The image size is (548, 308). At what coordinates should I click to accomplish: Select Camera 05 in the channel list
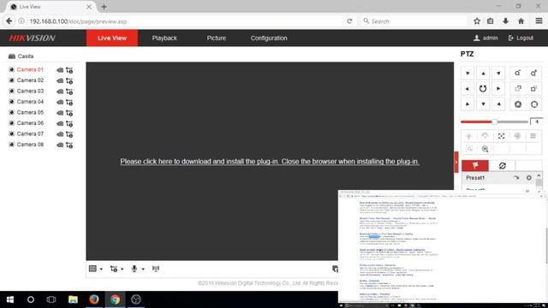point(30,112)
